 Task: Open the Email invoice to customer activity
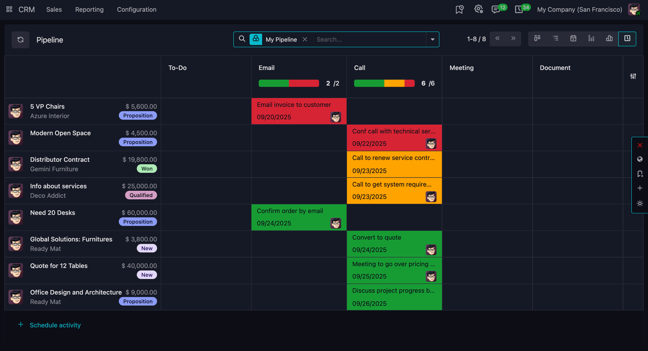pos(299,111)
